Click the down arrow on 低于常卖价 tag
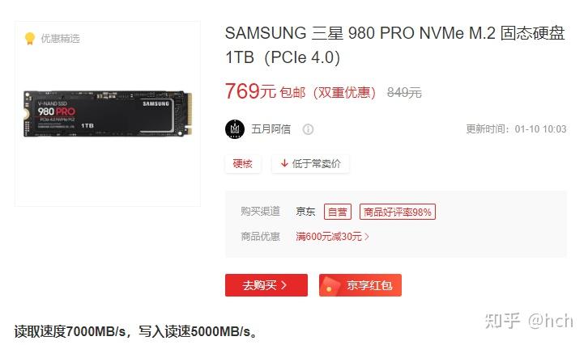The height and width of the screenshot is (345, 588). click(284, 163)
